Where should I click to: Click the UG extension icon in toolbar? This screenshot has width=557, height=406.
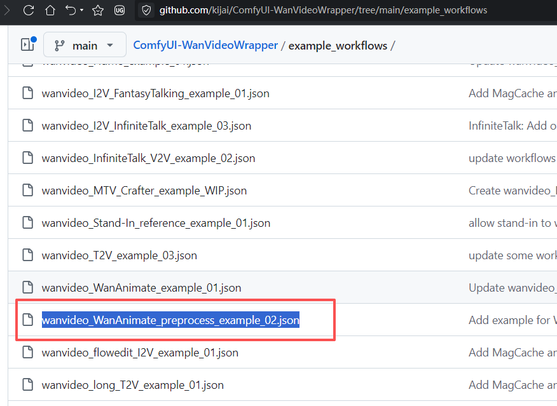[x=120, y=10]
